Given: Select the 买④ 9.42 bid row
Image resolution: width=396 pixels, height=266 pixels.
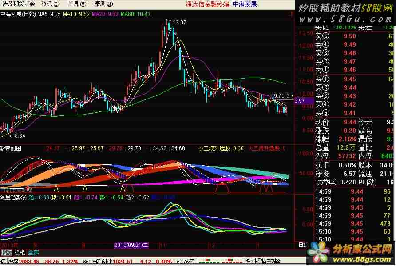Looking at the screenshot, I should click(355, 104).
